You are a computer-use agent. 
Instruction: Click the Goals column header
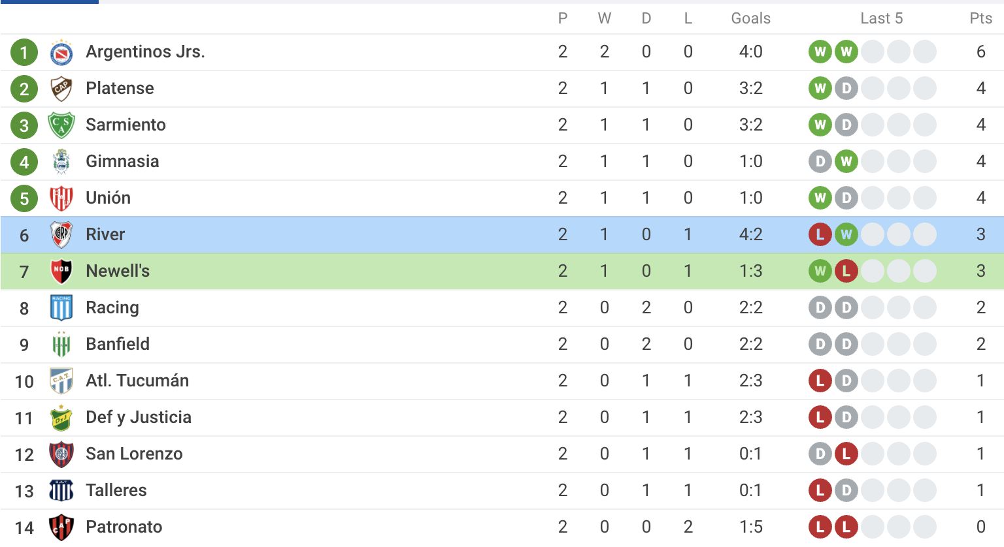(x=750, y=18)
